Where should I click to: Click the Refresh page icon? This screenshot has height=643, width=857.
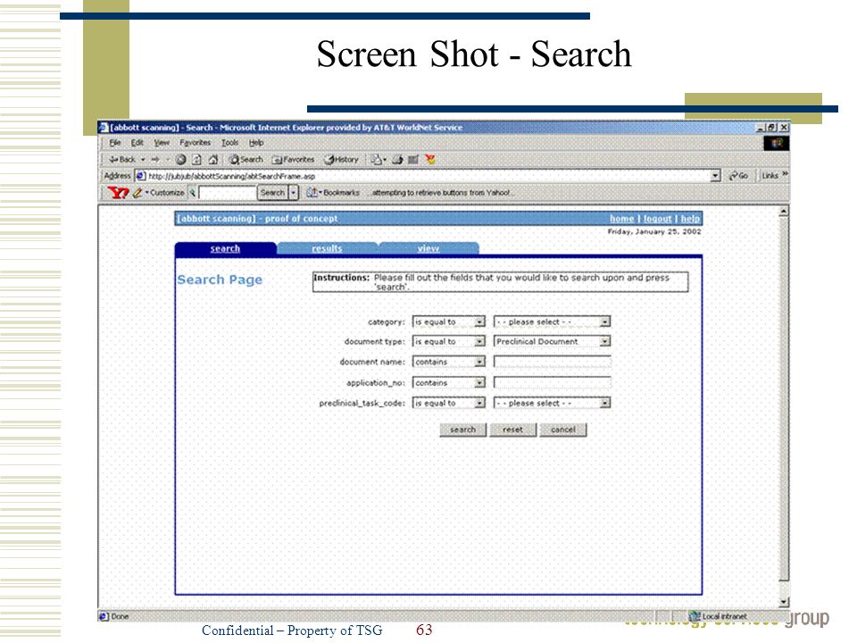click(196, 160)
